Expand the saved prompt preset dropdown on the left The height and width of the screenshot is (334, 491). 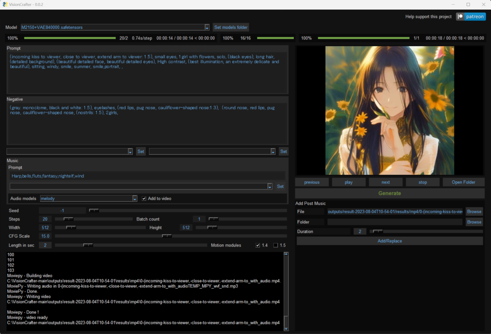[x=130, y=152]
